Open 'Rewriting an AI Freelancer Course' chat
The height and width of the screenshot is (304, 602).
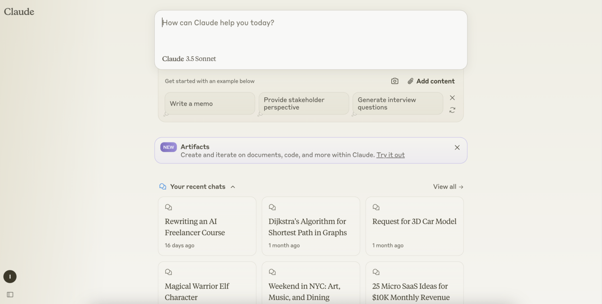[x=207, y=226]
